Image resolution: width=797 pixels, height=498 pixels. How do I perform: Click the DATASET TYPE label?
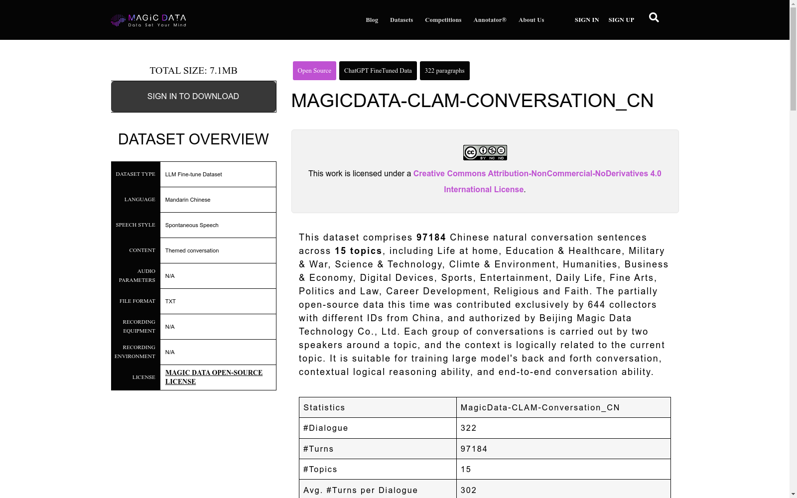[x=135, y=174]
